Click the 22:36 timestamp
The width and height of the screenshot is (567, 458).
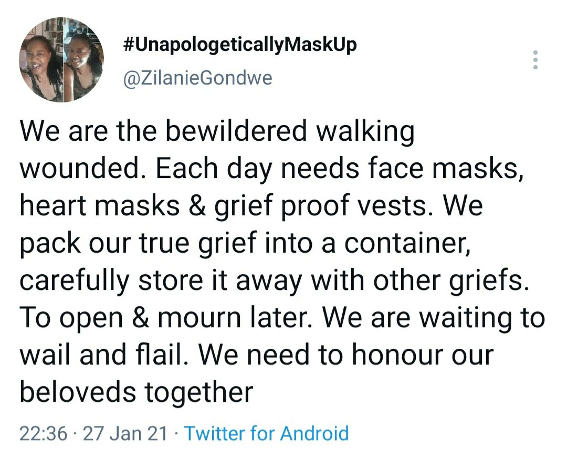coord(44,433)
